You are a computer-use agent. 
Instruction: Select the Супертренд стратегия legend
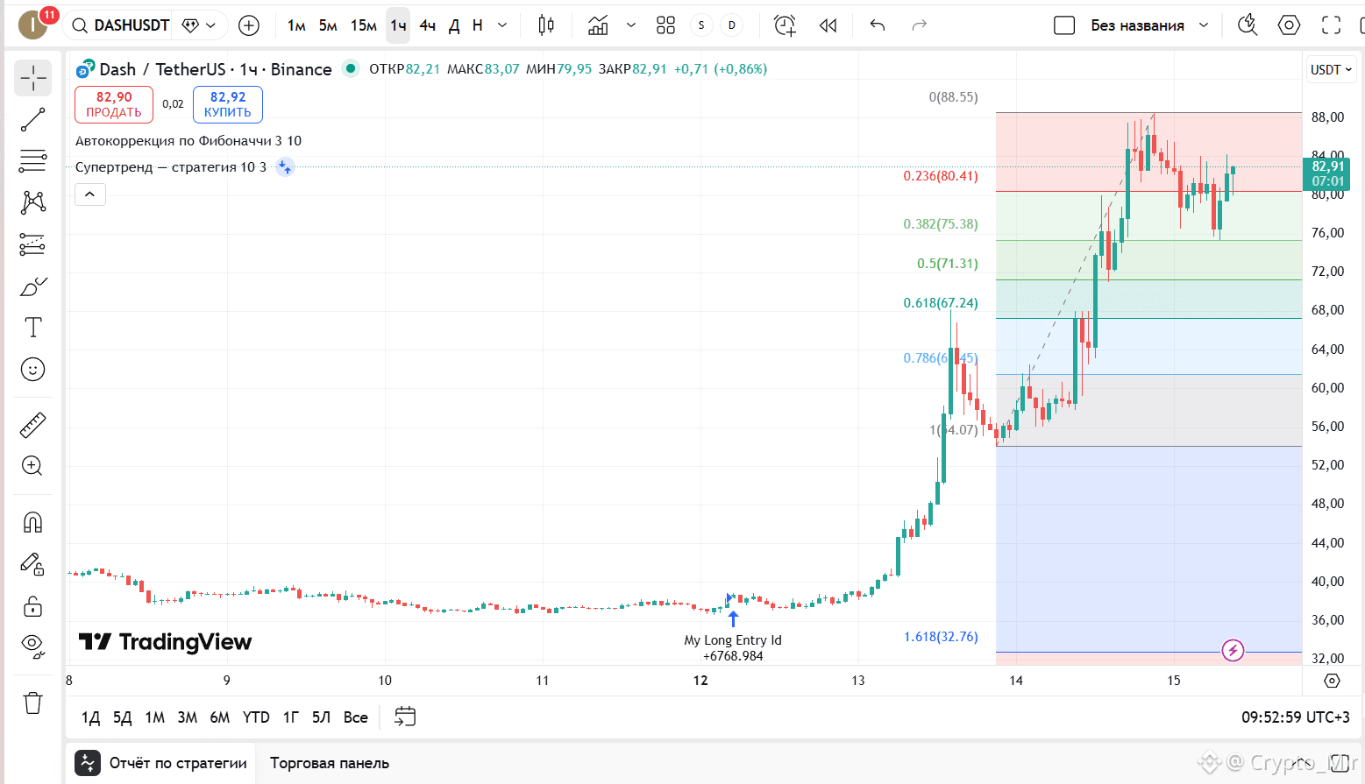171,167
